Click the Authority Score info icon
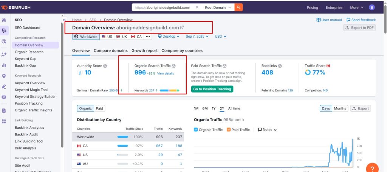Viewport: 387px width, 172px height. [x=105, y=66]
